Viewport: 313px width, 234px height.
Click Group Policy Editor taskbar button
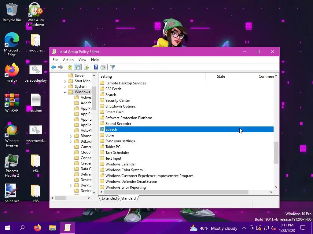(x=68, y=228)
